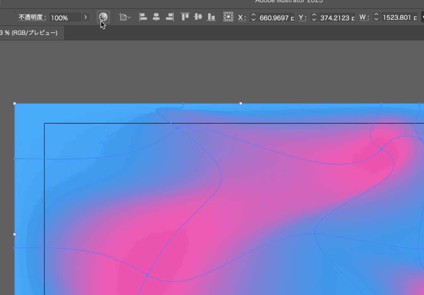Image resolution: width=424 pixels, height=295 pixels.
Task: Click the top-center bounding box handle
Action: [x=241, y=103]
